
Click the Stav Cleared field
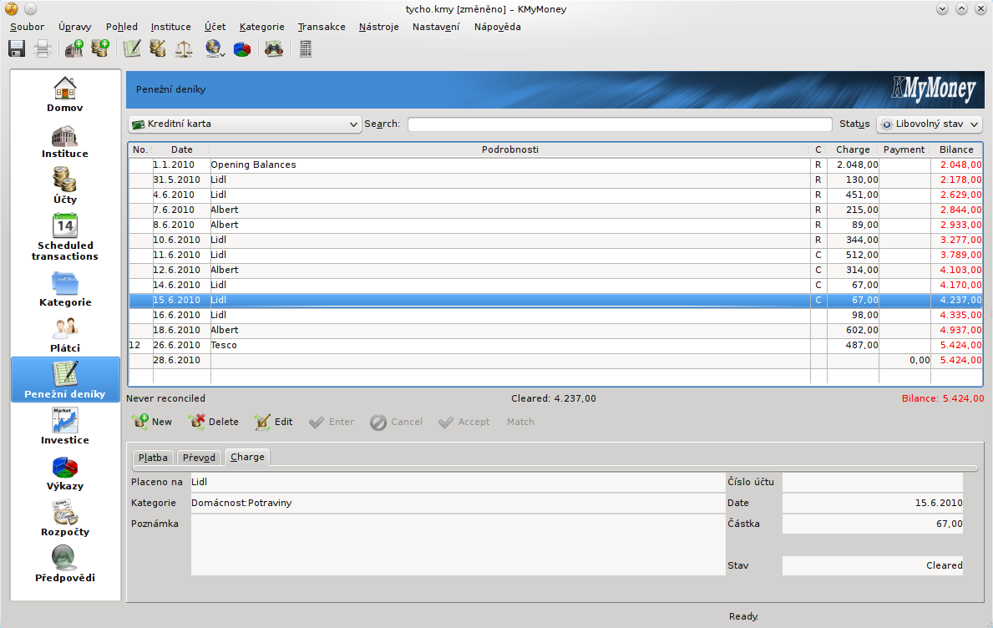coord(873,565)
